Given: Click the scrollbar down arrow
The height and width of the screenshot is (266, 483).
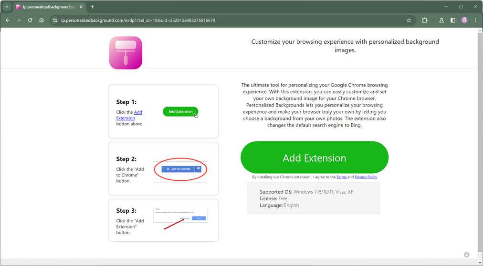Looking at the screenshot, I should coord(480,263).
